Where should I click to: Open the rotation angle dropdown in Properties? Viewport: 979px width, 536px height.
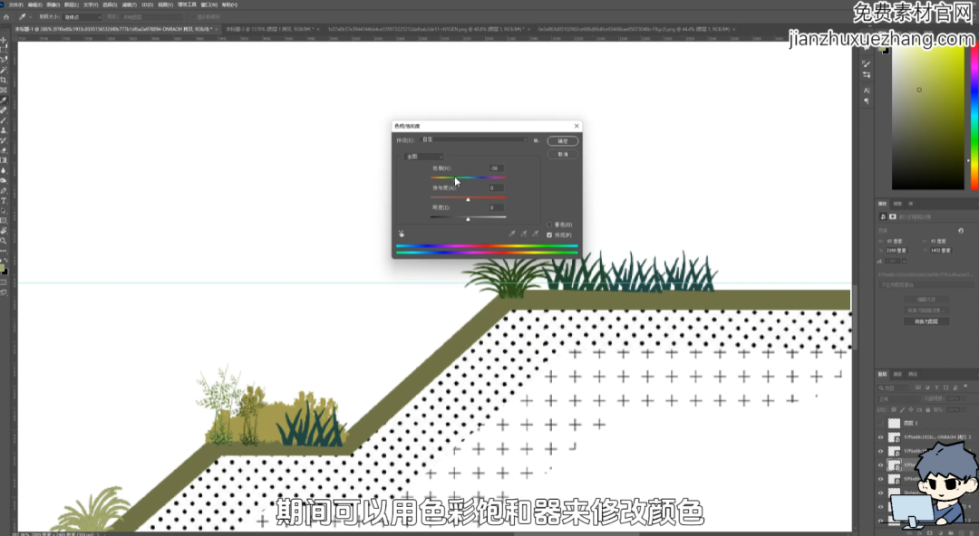click(x=904, y=261)
